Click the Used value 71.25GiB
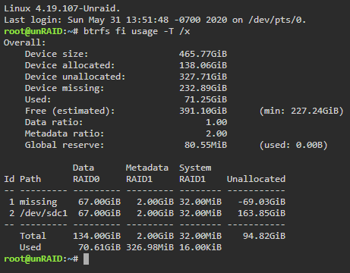The height and width of the screenshot is (273, 350). click(206, 99)
